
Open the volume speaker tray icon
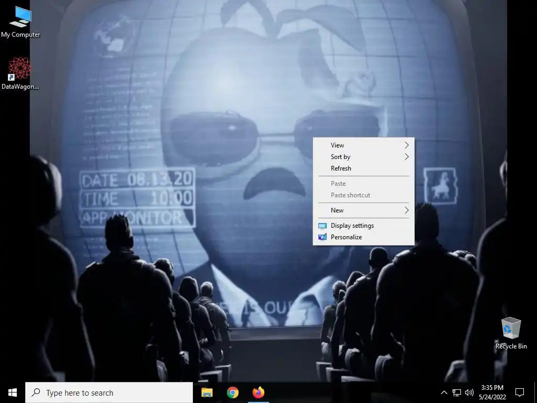pyautogui.click(x=469, y=393)
